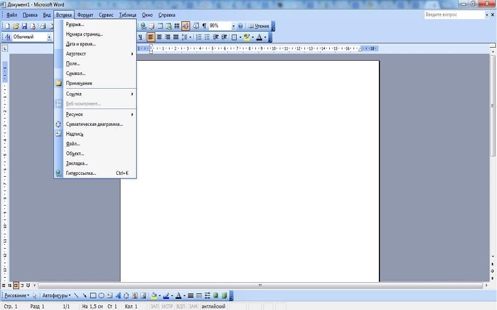Insert WordArt from the Drawing toolbar

point(118,296)
